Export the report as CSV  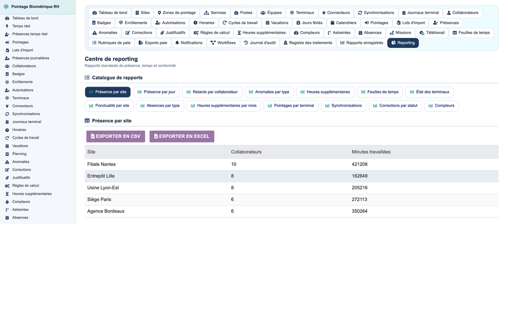point(116,137)
